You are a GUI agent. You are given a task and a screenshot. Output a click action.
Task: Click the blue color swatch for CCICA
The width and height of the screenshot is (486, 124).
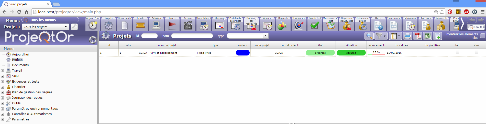242,53
